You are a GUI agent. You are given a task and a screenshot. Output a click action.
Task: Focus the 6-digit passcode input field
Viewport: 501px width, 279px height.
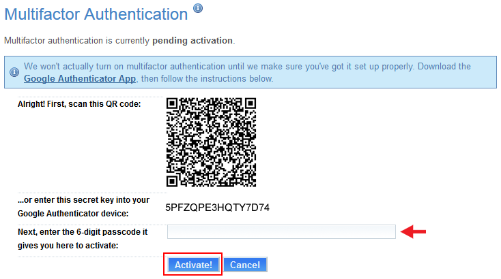click(281, 231)
